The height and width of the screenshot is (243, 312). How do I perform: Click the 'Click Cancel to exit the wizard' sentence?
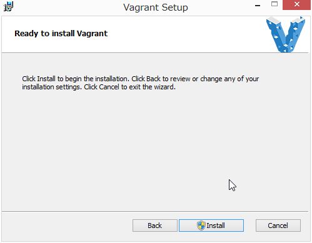[x=129, y=87]
